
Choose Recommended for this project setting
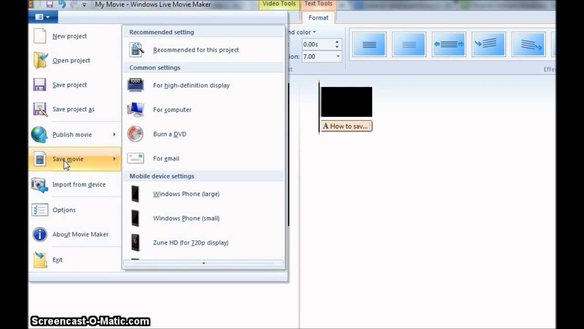coord(203,50)
